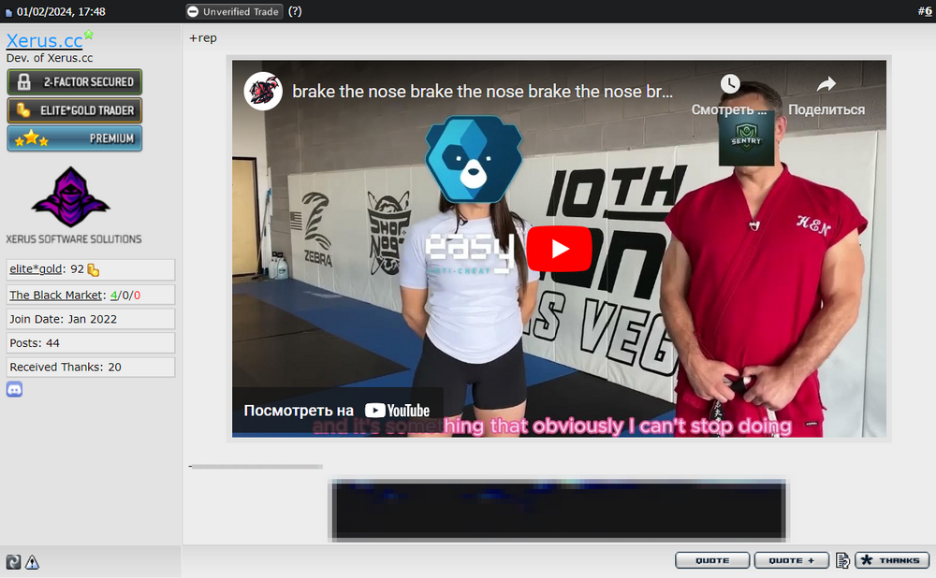Click the post status icon at bottom left
This screenshot has width=936, height=578.
click(13, 562)
